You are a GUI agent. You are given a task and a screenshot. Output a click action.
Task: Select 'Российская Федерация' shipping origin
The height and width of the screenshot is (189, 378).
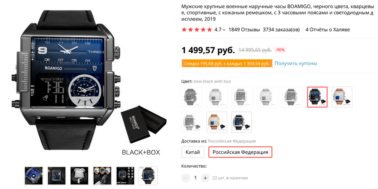click(241, 152)
